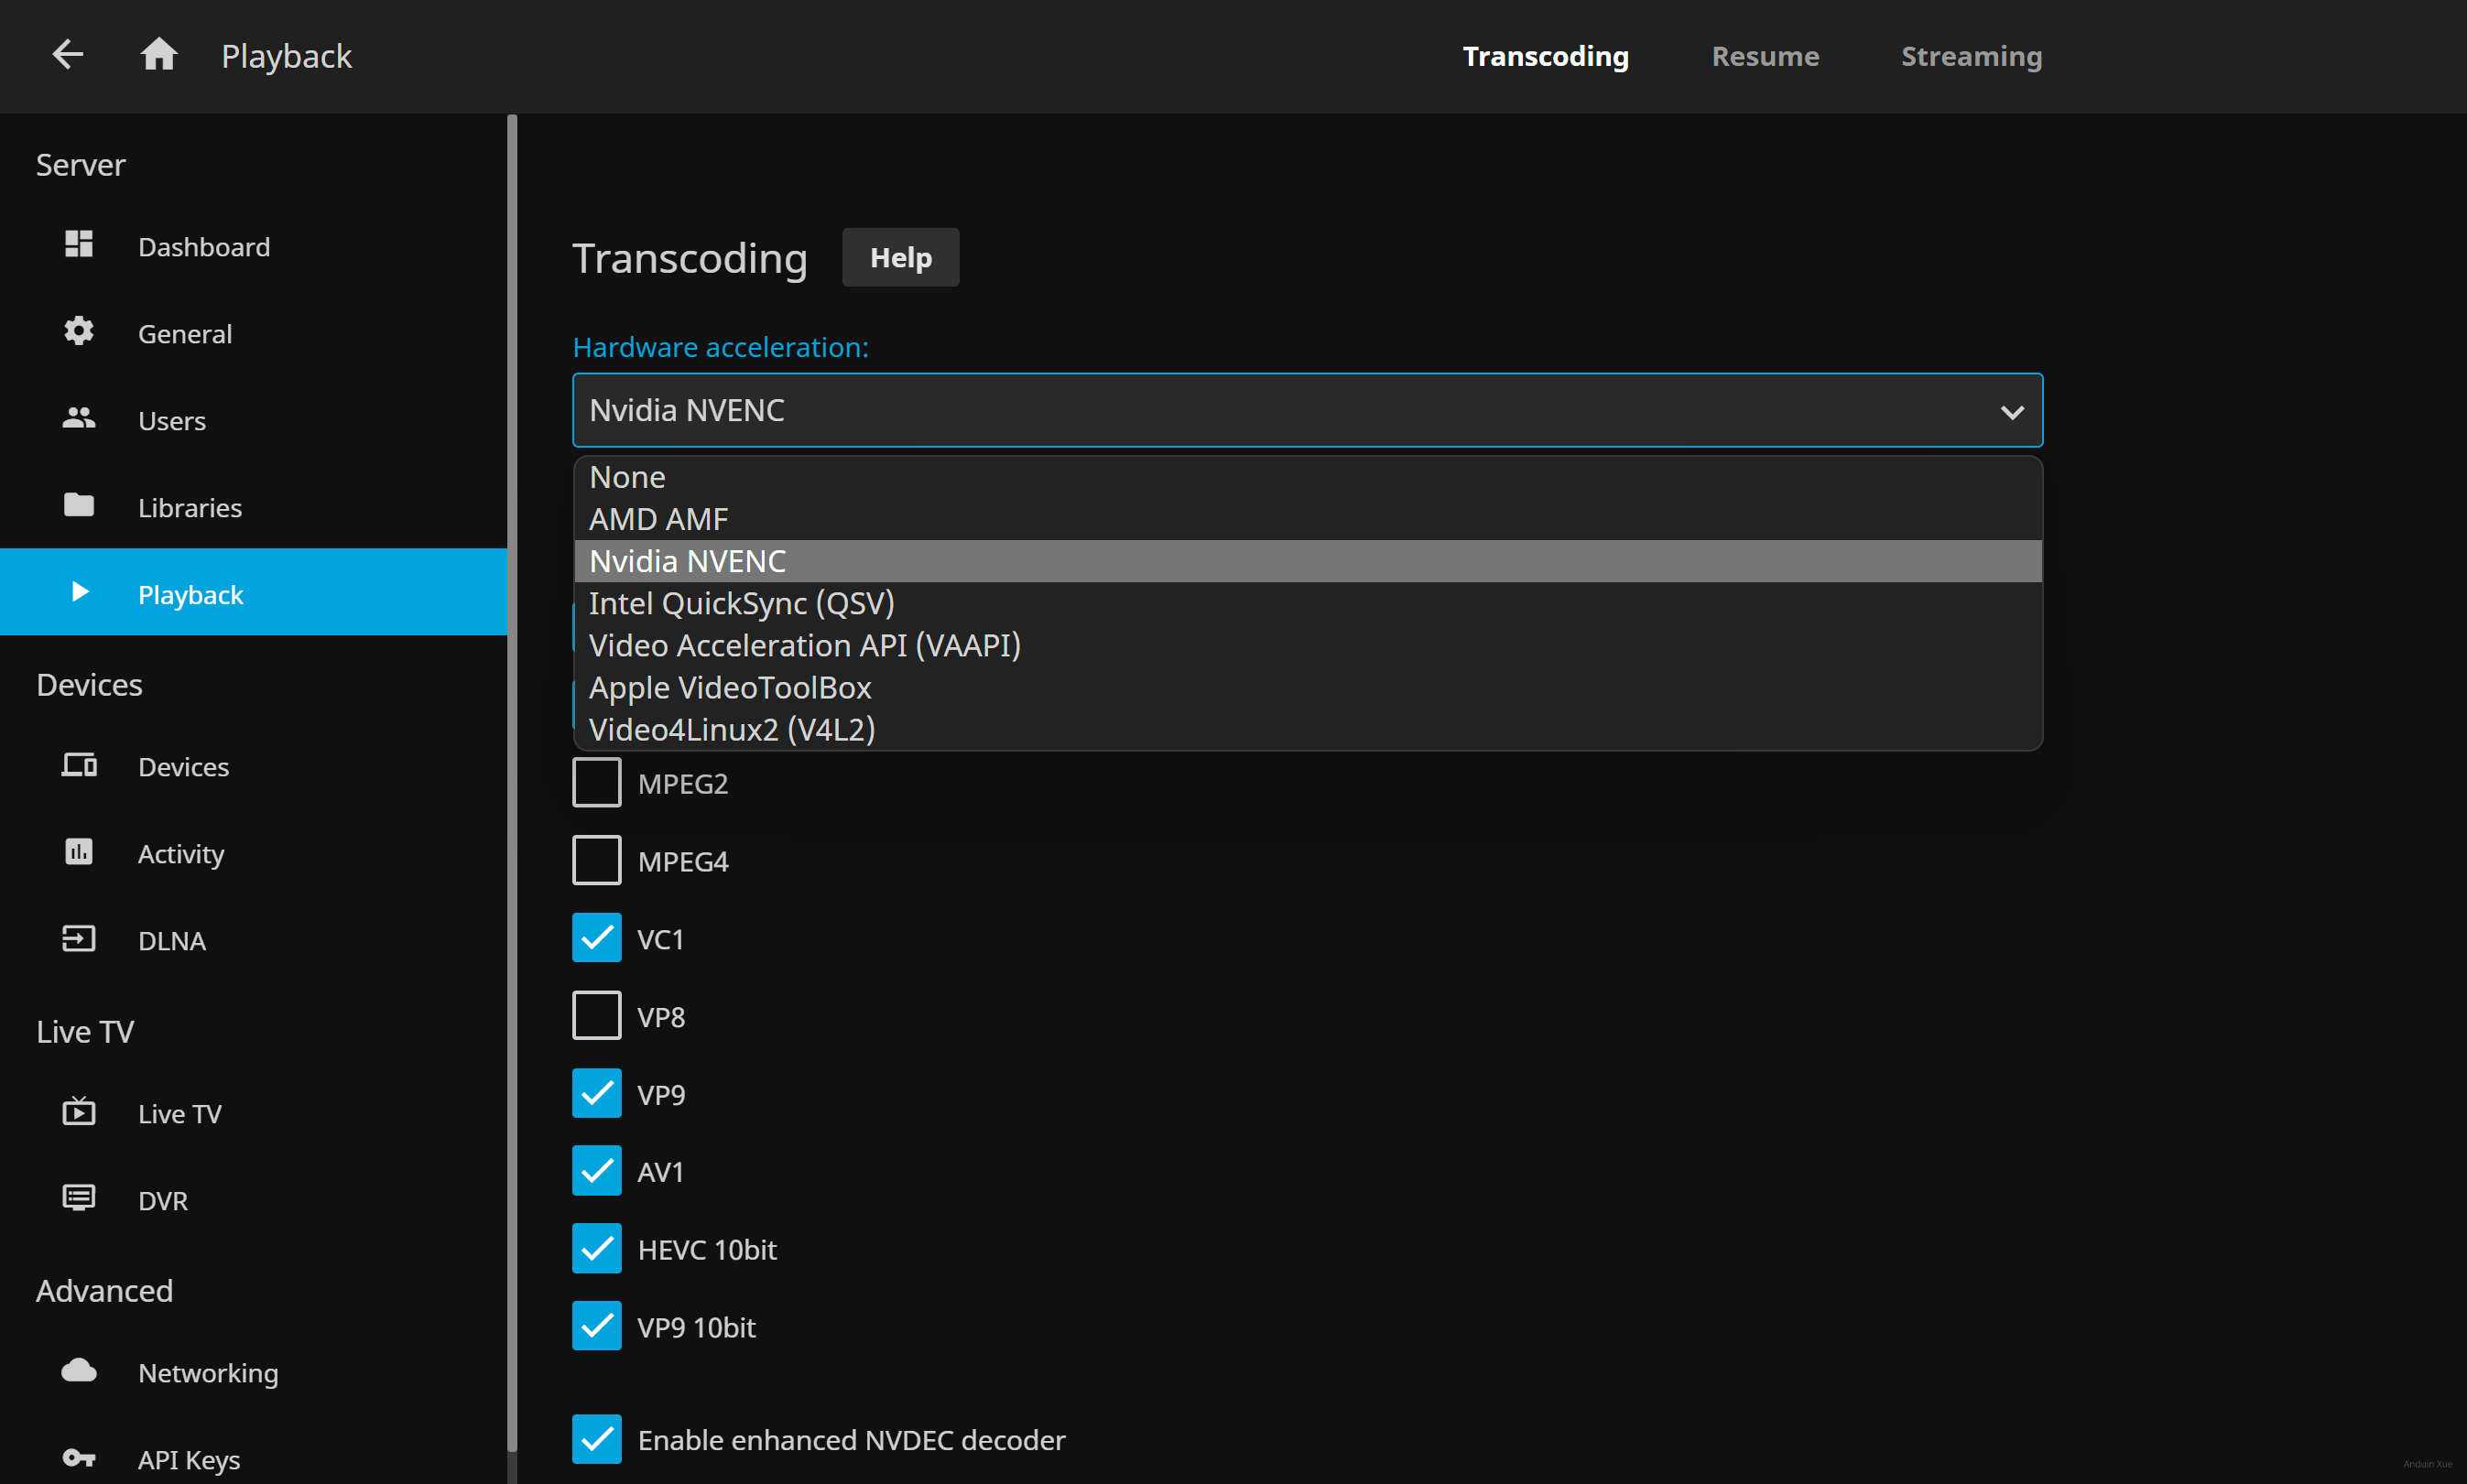Open Users page icon

point(79,419)
